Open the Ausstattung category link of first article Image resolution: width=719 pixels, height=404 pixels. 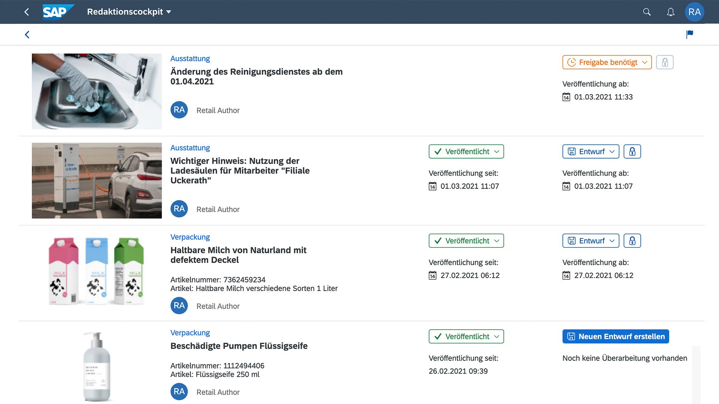click(x=190, y=59)
